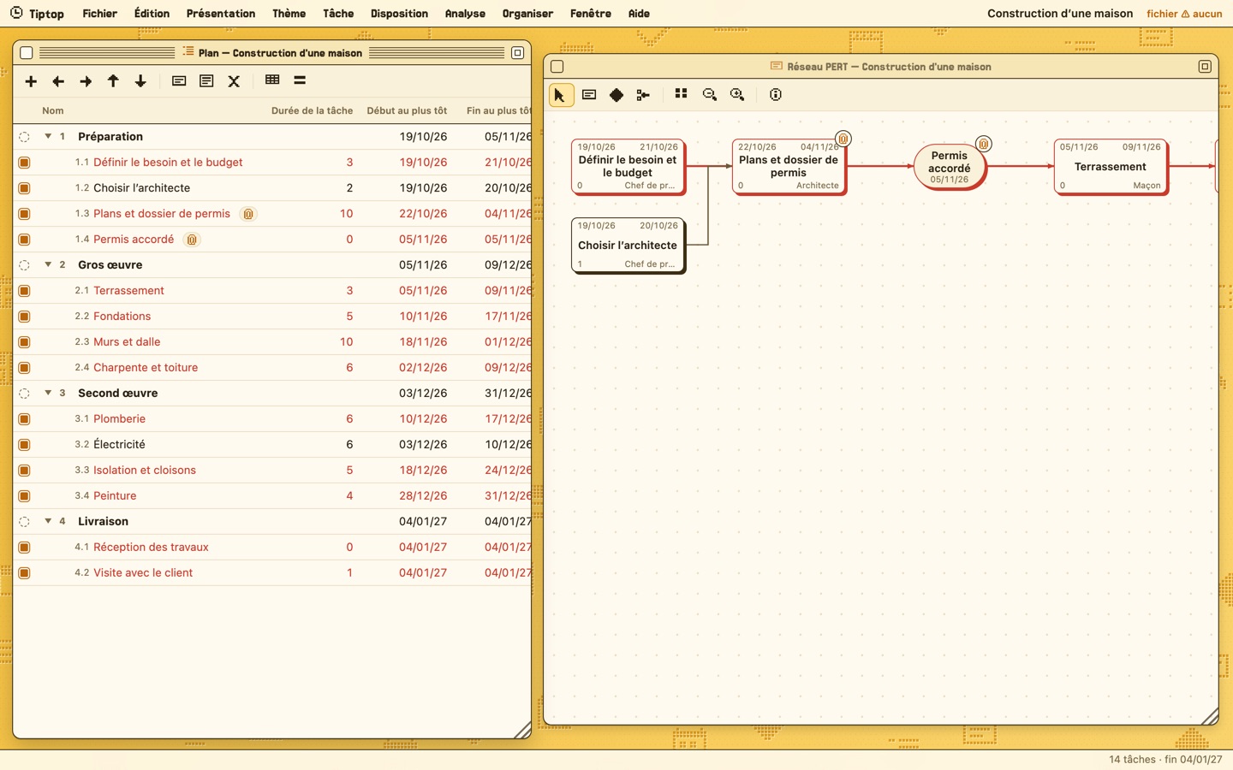
Task: Select the Murs et dalle task row
Action: (x=272, y=342)
